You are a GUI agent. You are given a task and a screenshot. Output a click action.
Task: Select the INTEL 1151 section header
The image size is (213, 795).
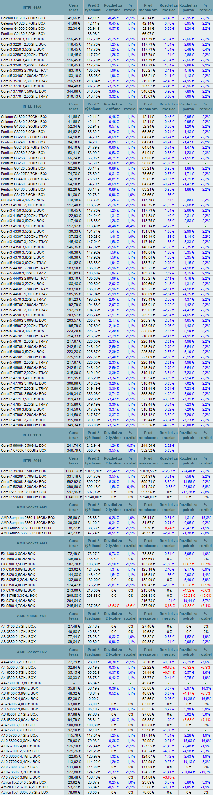(x=32, y=435)
